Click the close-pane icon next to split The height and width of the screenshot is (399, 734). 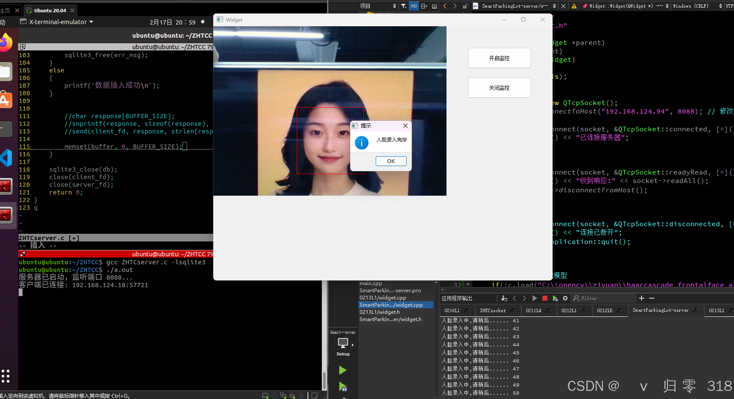434,6
